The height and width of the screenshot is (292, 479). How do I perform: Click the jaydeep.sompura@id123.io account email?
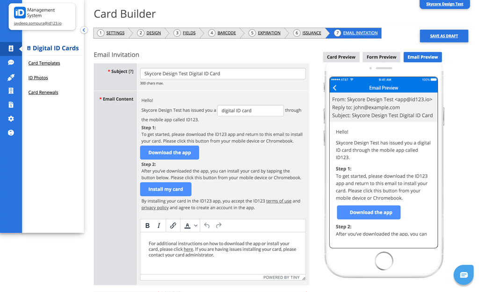tap(37, 23)
